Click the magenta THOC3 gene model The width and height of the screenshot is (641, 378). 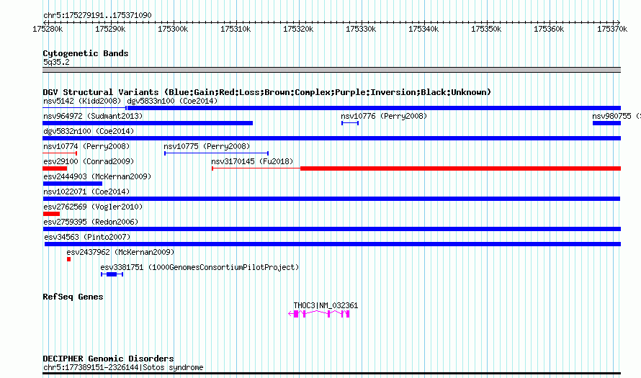(319, 314)
